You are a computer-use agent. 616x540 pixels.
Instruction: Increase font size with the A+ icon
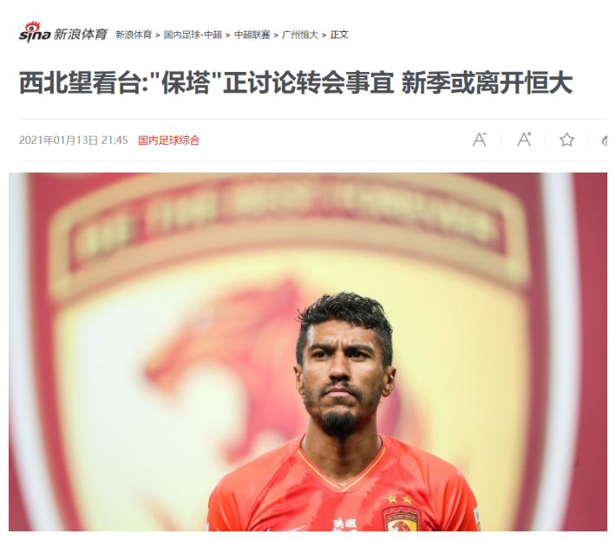pos(524,140)
